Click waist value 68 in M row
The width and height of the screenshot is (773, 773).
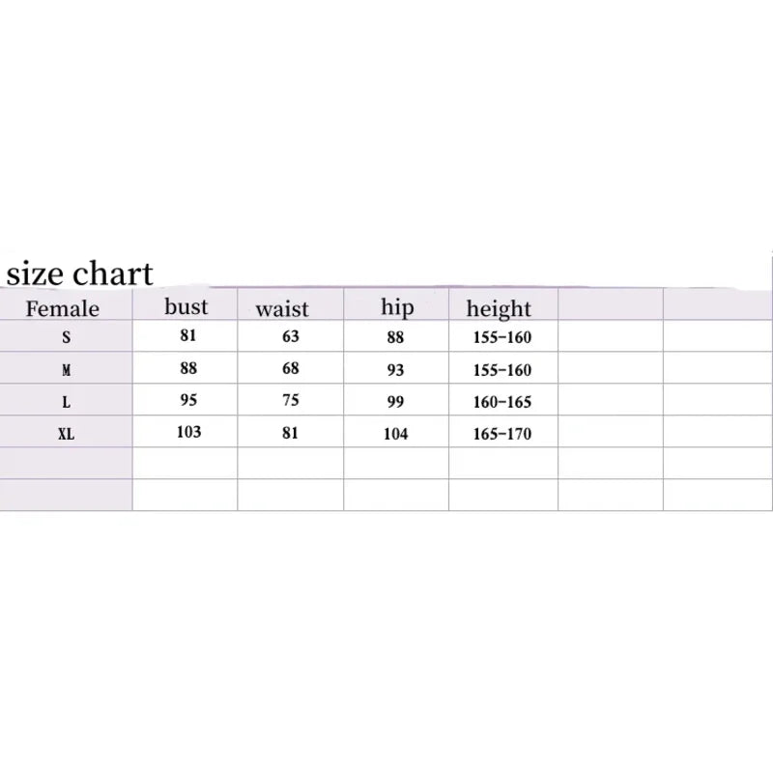(x=291, y=368)
